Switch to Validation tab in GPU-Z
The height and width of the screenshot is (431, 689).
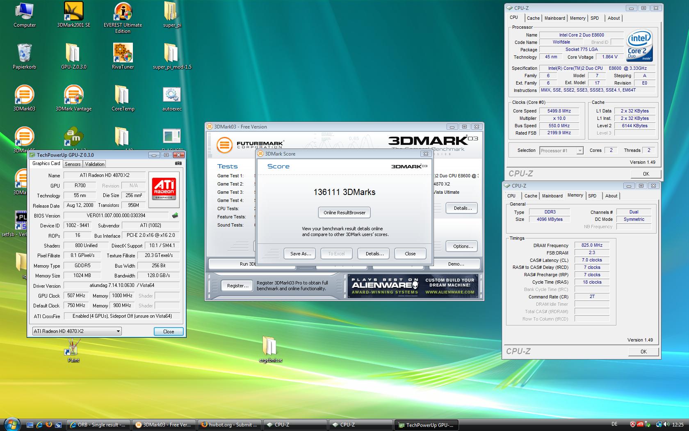click(95, 164)
